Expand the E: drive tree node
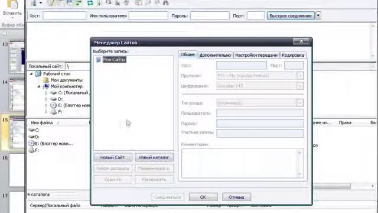Viewport: 378px width, 213px height. click(x=46, y=105)
